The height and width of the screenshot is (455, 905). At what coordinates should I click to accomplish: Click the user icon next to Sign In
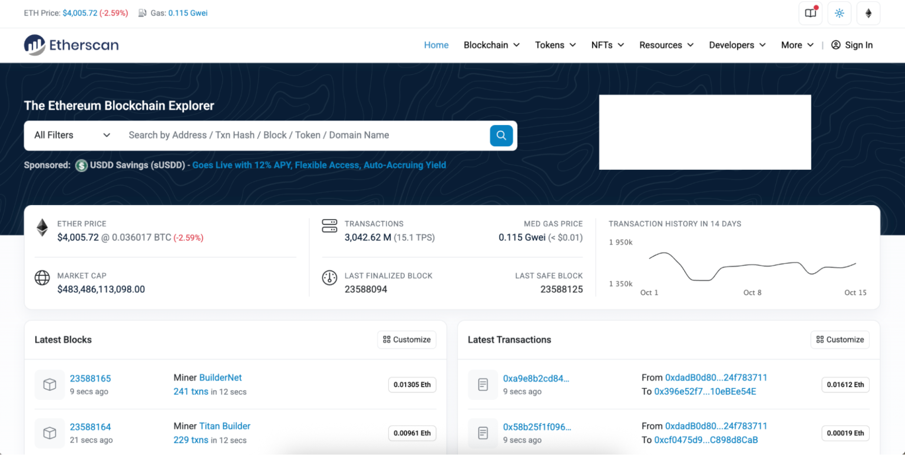pos(835,45)
